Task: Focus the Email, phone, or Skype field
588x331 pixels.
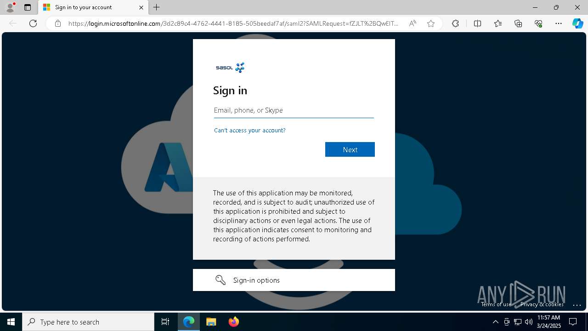Action: coord(294,110)
